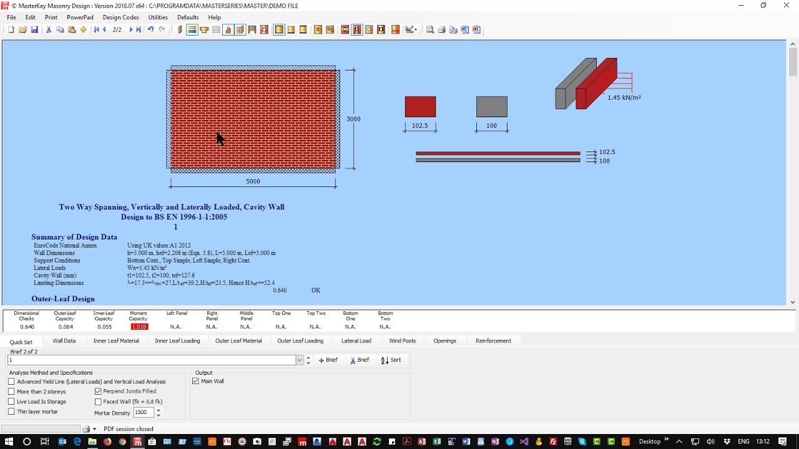Expand the Brief selection dropdown arrow
This screenshot has height=449, width=799.
click(300, 360)
